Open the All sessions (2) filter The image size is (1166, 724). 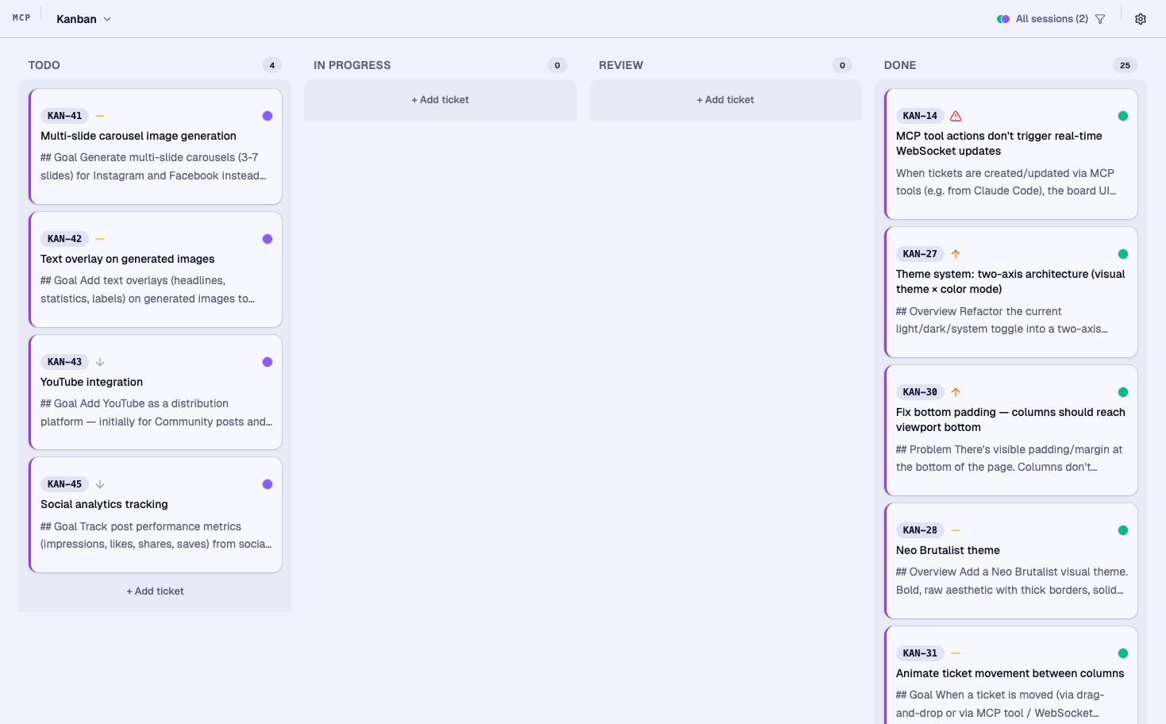point(1052,19)
